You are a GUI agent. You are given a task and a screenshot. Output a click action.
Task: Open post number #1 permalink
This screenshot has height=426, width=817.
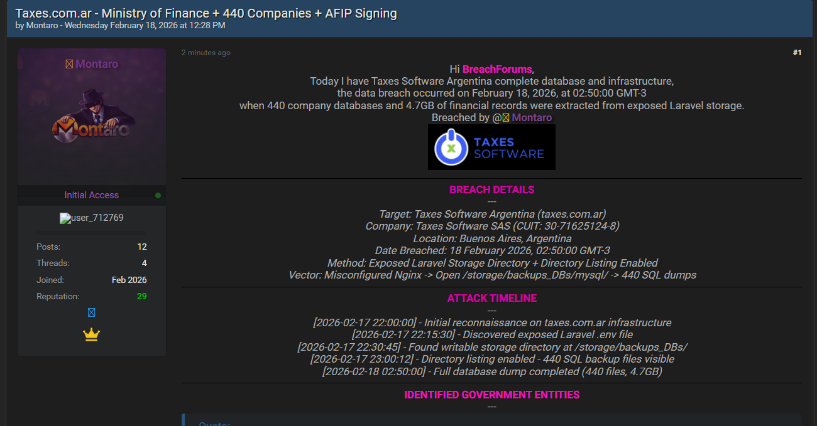pos(797,53)
